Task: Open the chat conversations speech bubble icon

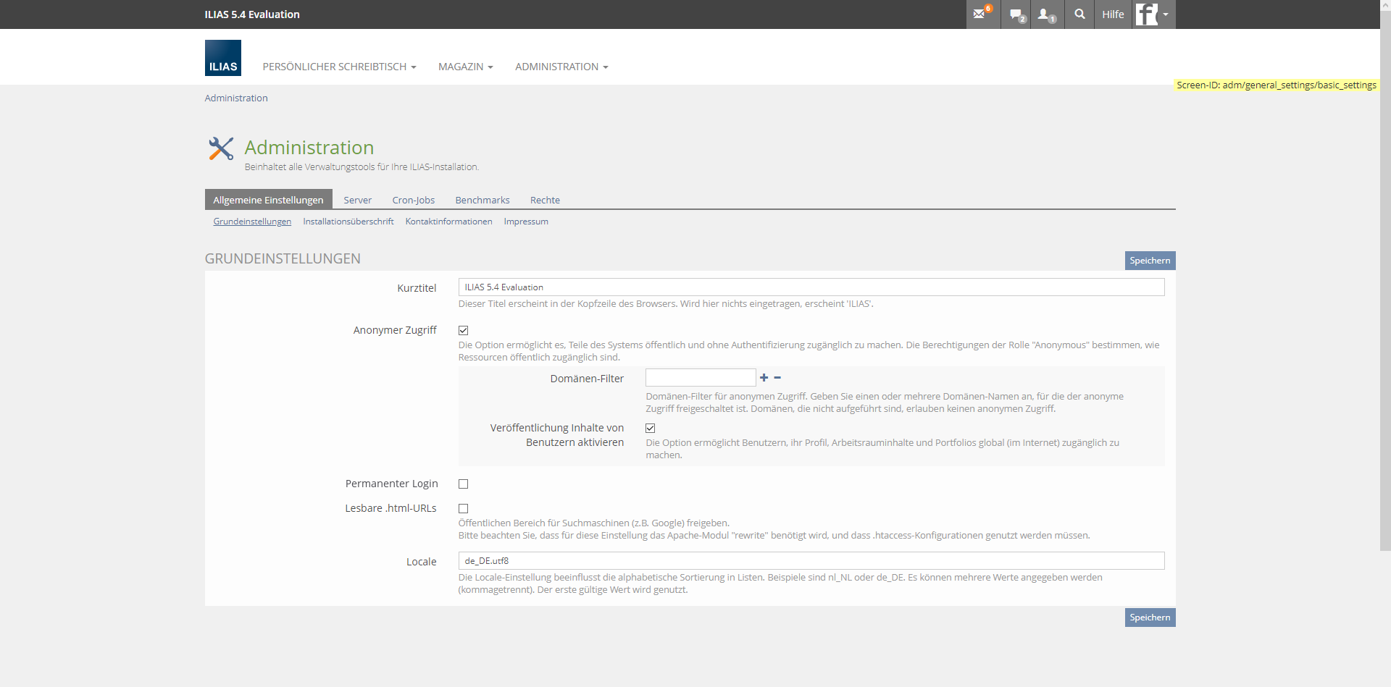Action: 1016,14
